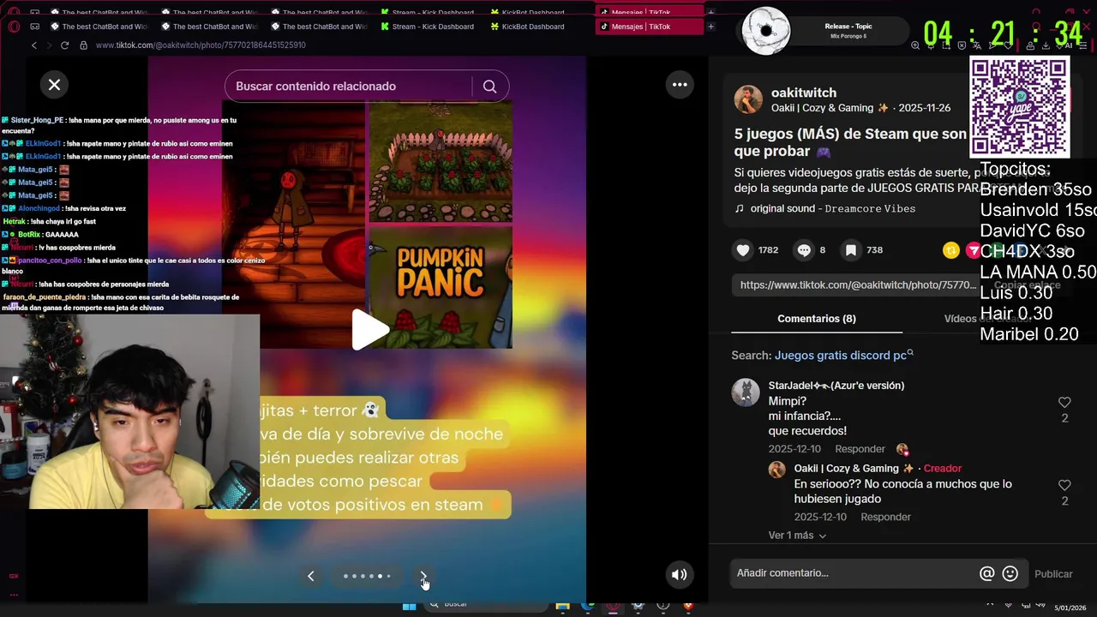The height and width of the screenshot is (617, 1097).
Task: Open StarJadel (Azur'e versión) profile name
Action: pyautogui.click(x=836, y=386)
